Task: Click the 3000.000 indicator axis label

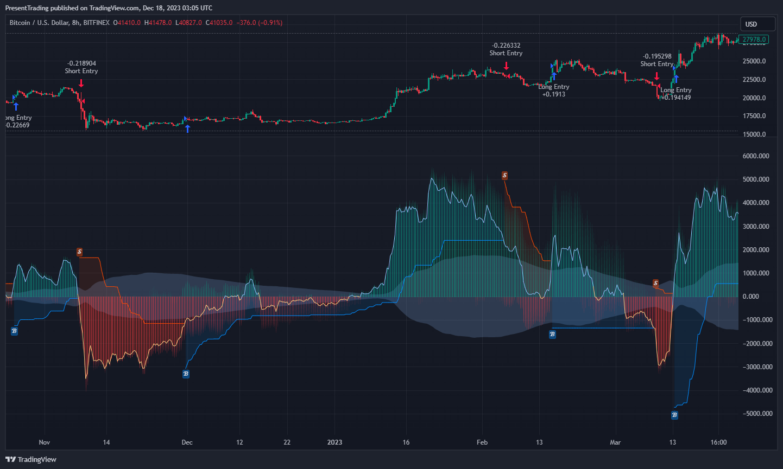Action: click(x=756, y=227)
